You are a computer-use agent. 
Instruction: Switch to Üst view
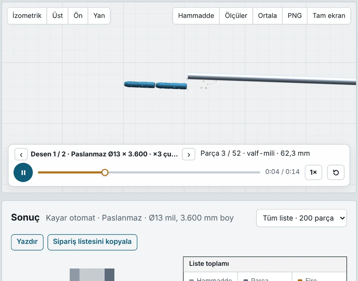tap(58, 16)
